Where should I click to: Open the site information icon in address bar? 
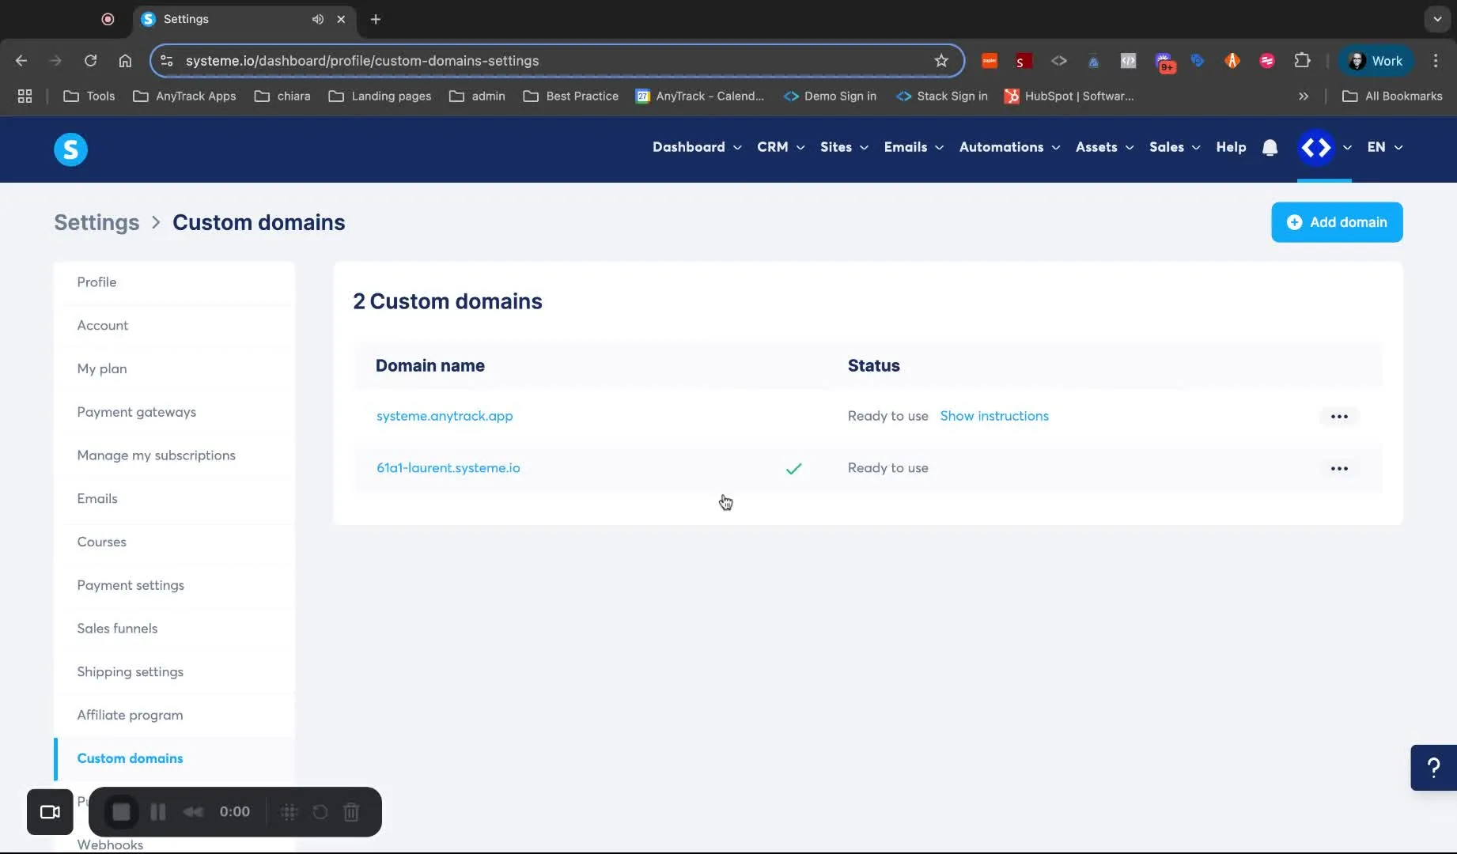tap(167, 61)
